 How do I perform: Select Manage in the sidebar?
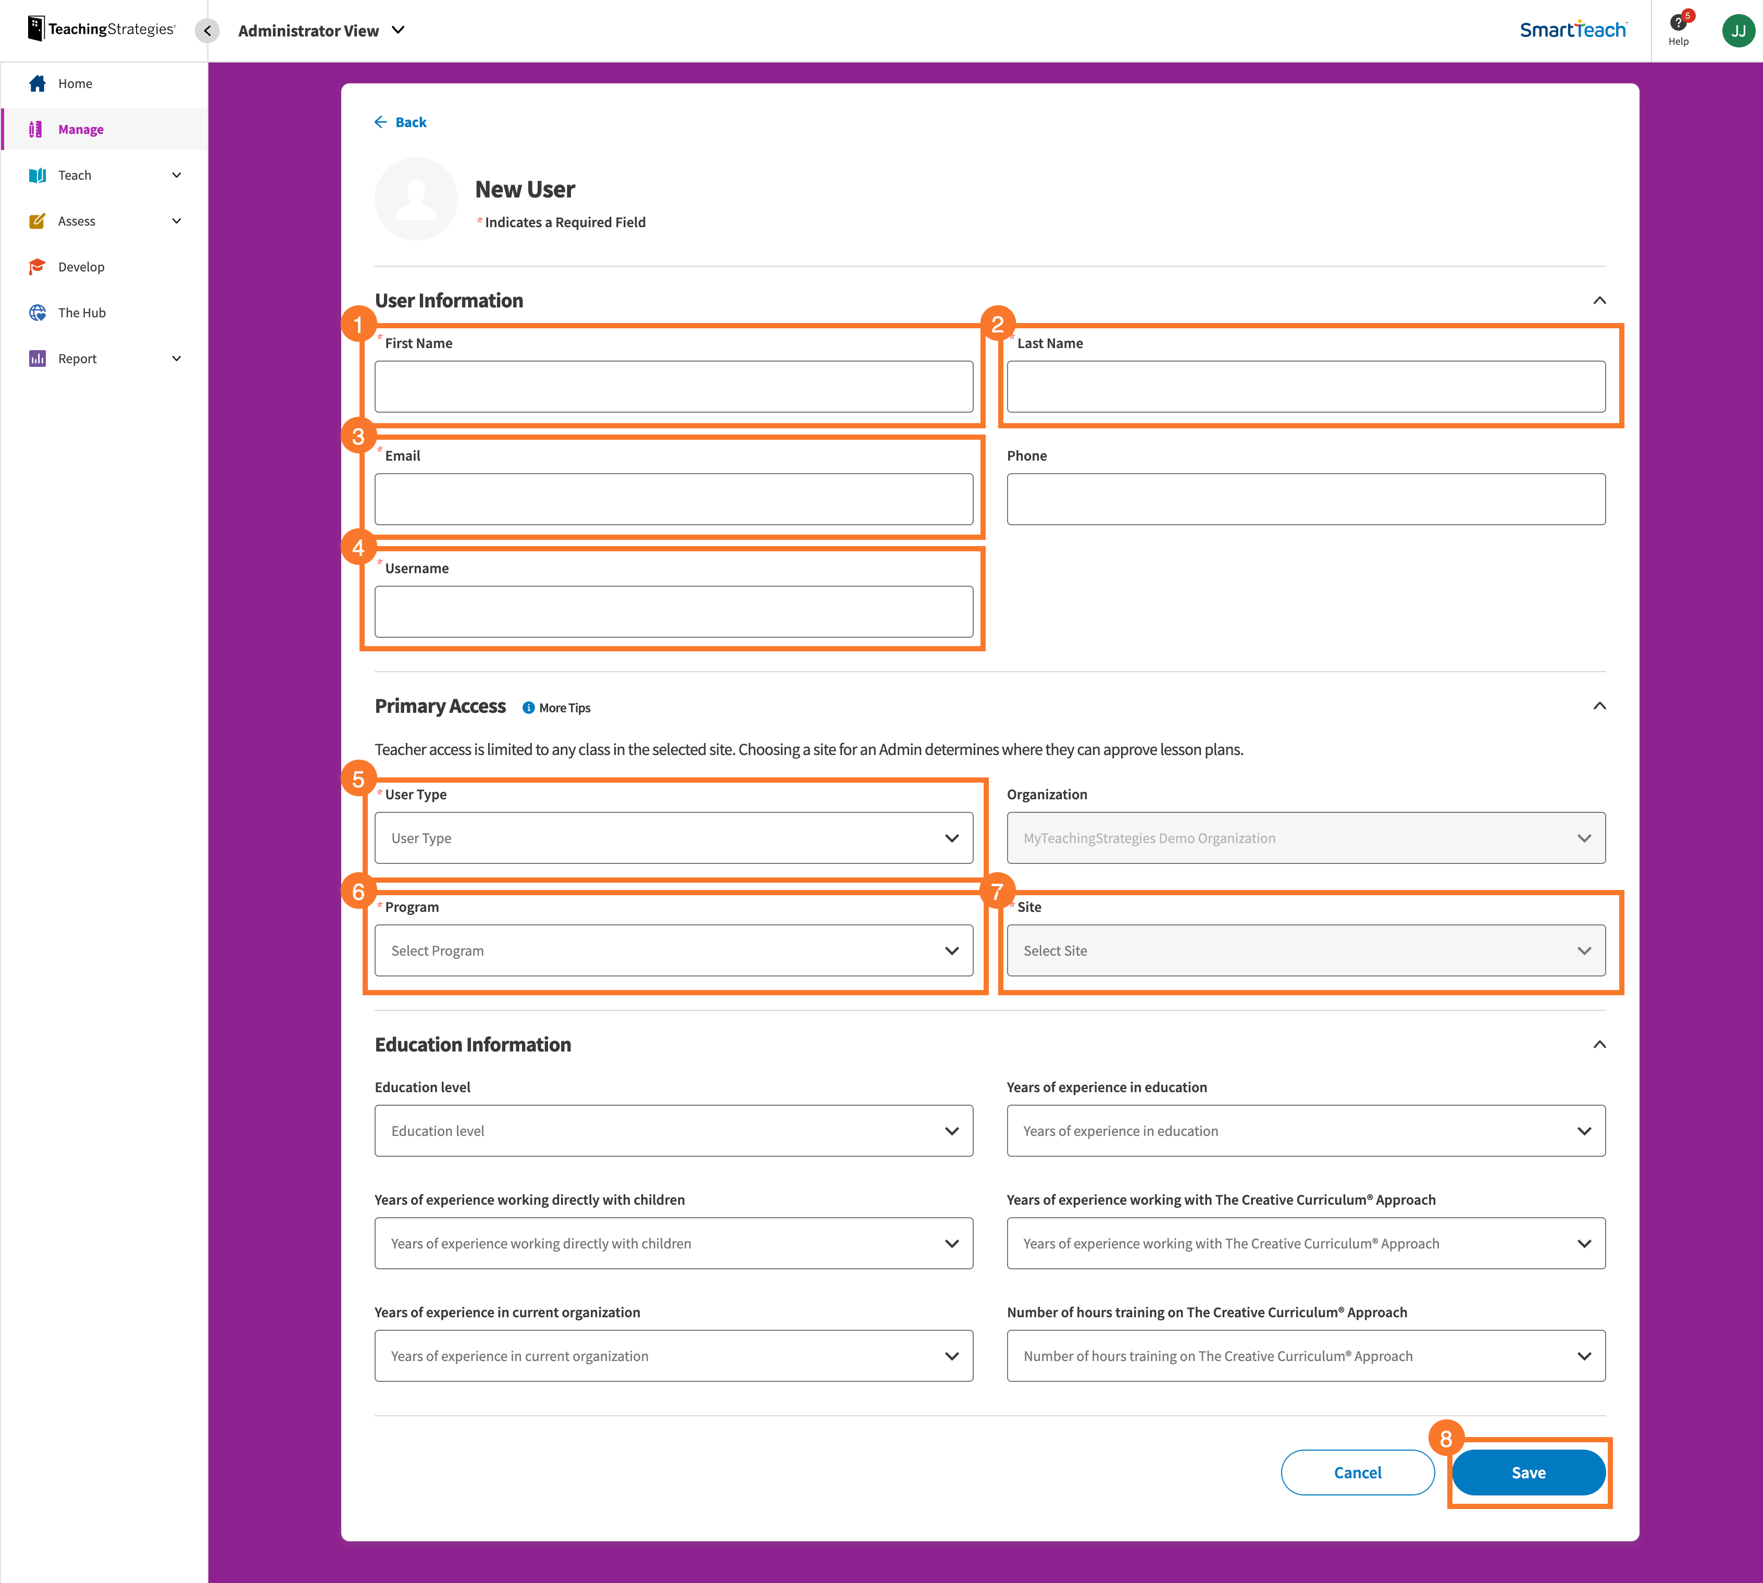click(81, 129)
